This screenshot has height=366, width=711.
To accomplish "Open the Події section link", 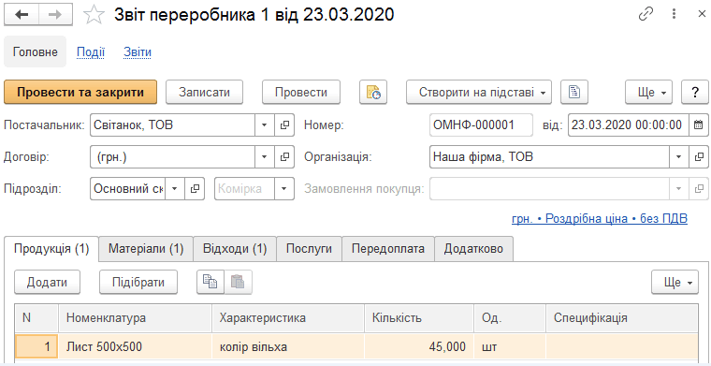I will point(91,52).
